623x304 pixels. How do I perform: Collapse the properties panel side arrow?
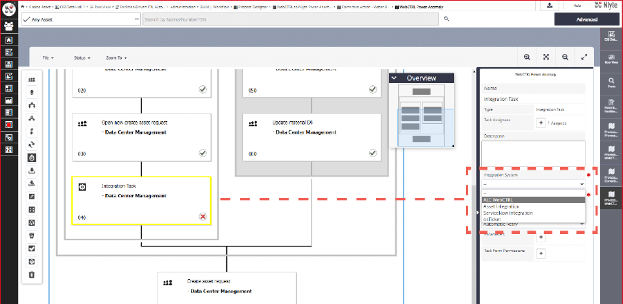coord(477,213)
